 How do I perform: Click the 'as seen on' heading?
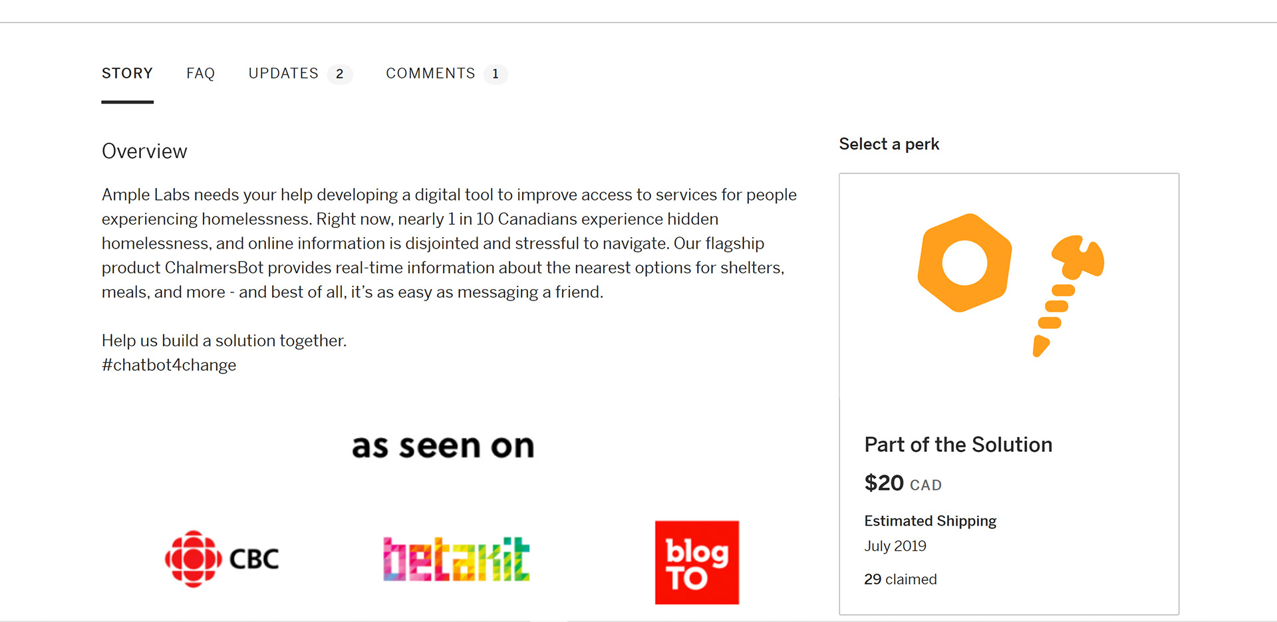(443, 446)
